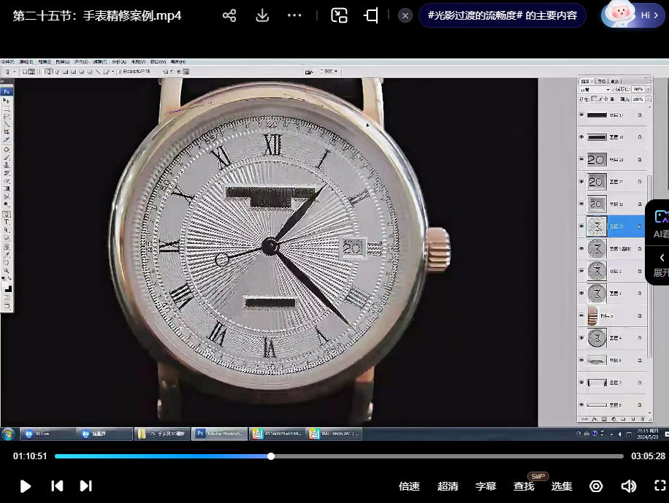Open the 超清 video quality options
This screenshot has height=503, width=669.
pos(448,486)
